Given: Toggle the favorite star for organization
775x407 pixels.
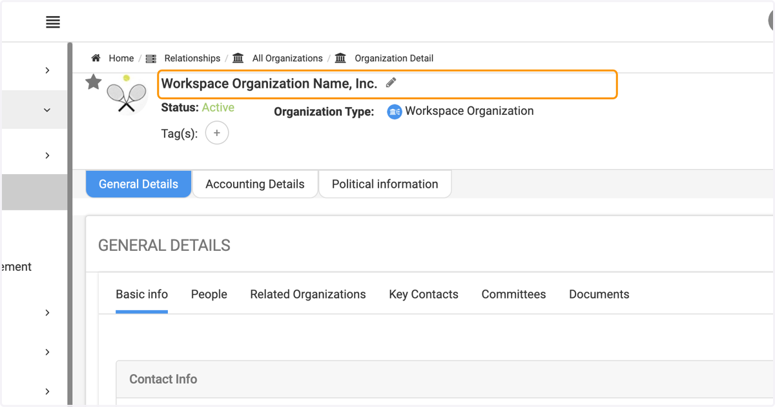Looking at the screenshot, I should click(x=94, y=82).
